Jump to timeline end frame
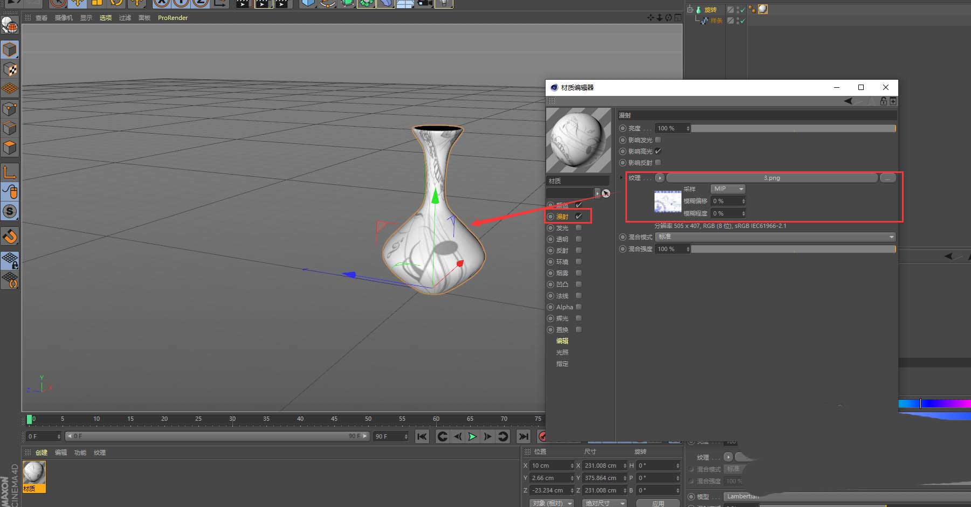This screenshot has height=507, width=971. (523, 436)
